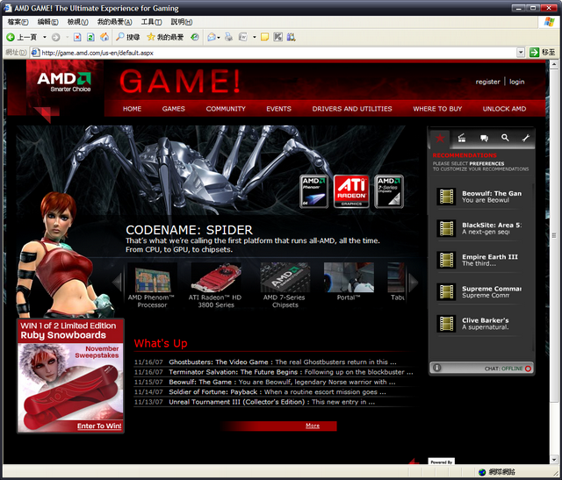Open UNLOCK AMD navigation item

click(x=504, y=109)
